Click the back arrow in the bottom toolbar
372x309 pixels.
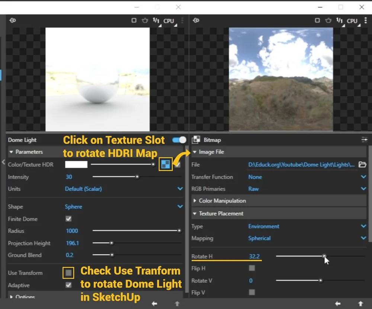click(x=154, y=303)
